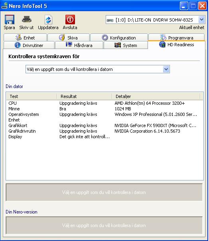209x241 pixels.
Task: Click the Skiva disc icon
Action: click(62, 37)
